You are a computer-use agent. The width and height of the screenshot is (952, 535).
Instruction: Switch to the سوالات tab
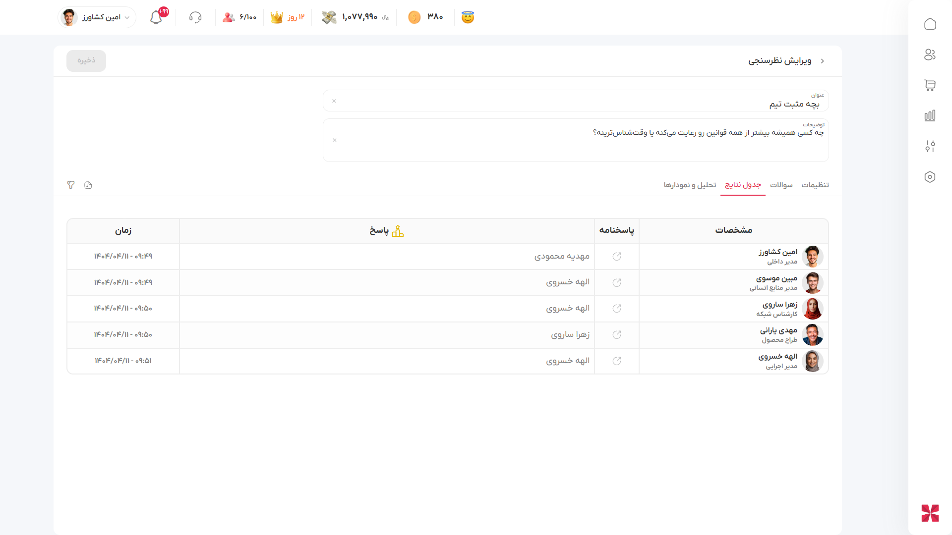click(781, 185)
